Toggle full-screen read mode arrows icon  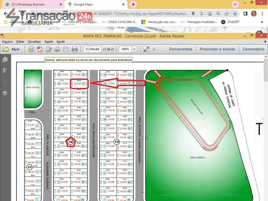pyautogui.click(x=146, y=49)
